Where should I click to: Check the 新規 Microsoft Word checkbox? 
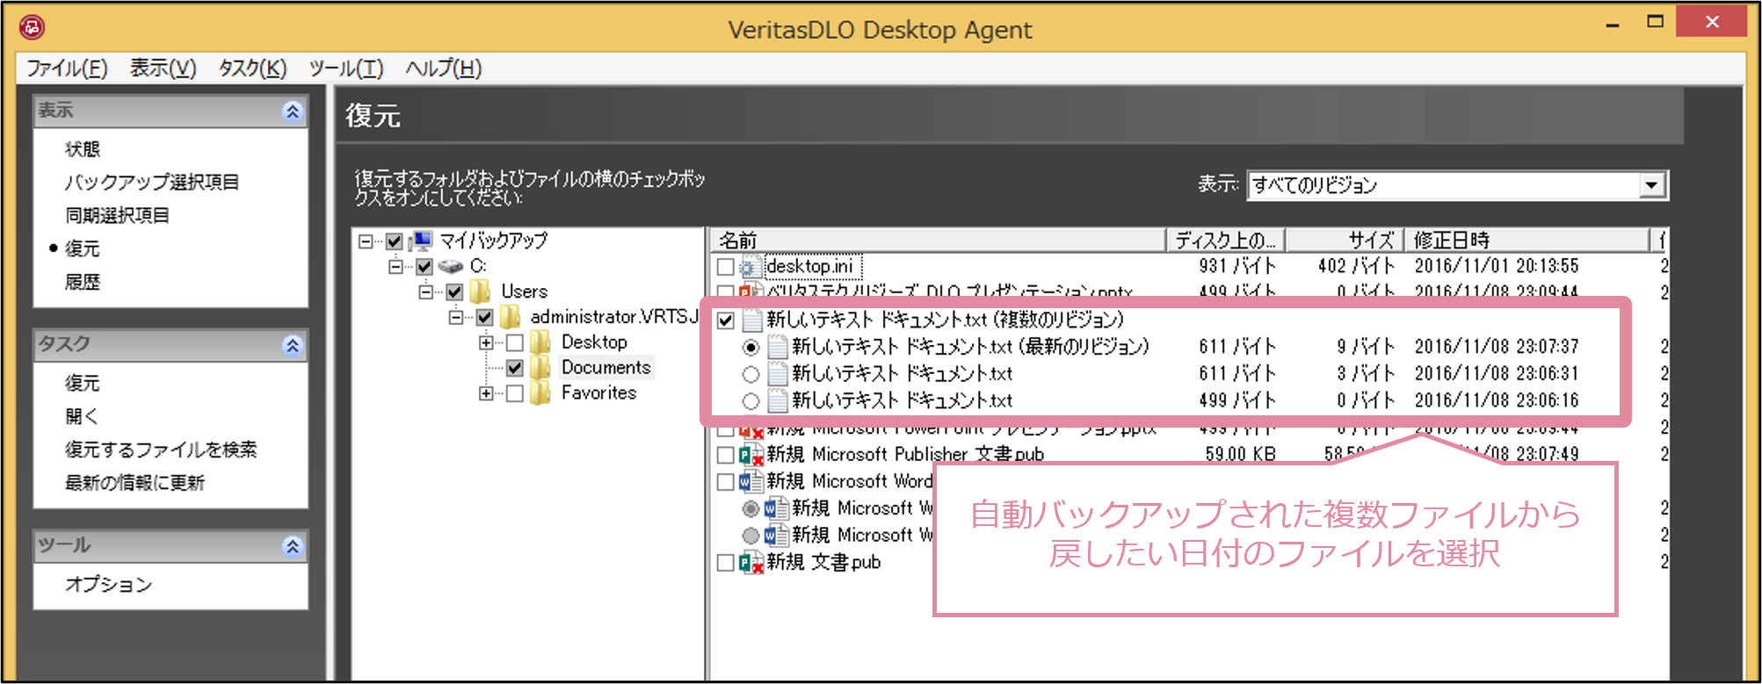pos(725,482)
